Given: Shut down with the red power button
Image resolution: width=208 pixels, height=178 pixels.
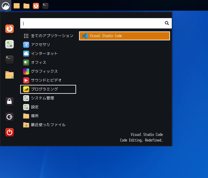Looking at the screenshot, I should [x=10, y=132].
